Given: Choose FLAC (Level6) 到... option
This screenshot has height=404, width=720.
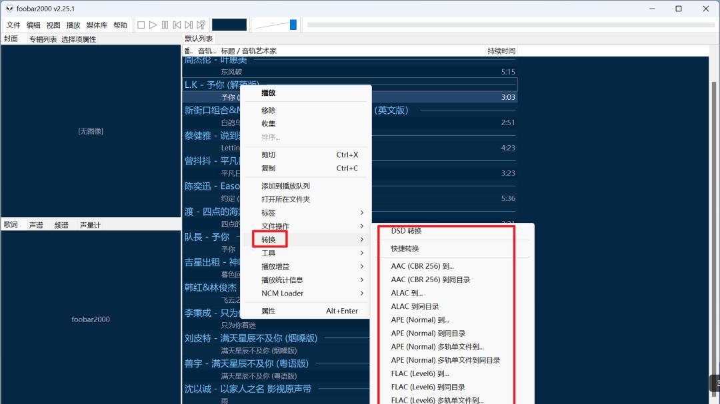Looking at the screenshot, I should click(x=452, y=374).
